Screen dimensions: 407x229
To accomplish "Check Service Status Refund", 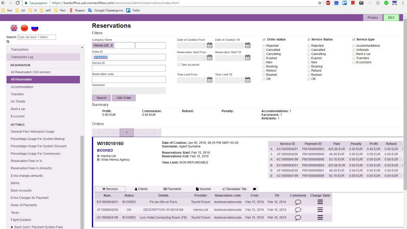I will [x=309, y=71].
